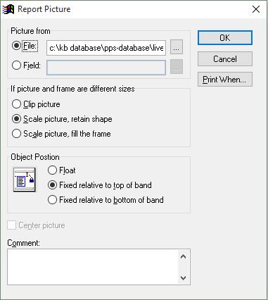
Task: Click the object position illustration icon
Action: 25,180
